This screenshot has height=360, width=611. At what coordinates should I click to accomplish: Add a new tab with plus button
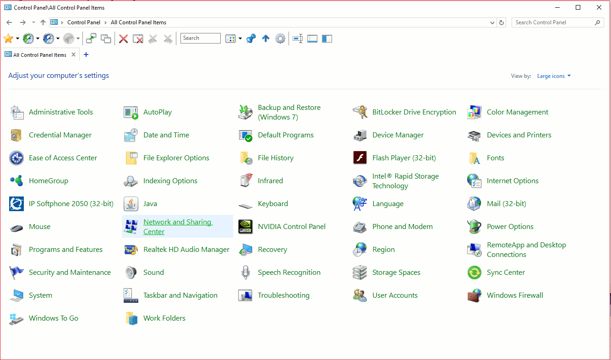coord(86,55)
